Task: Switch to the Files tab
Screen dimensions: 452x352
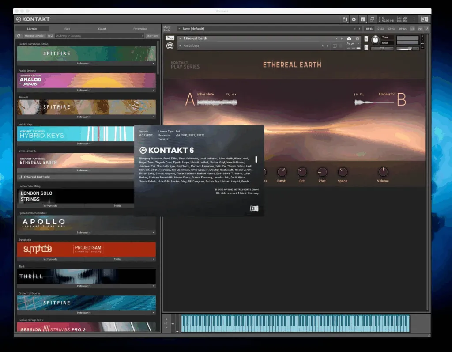Action: pos(67,29)
